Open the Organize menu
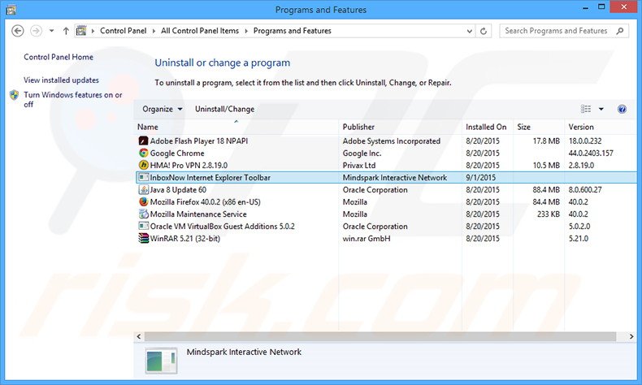 163,109
